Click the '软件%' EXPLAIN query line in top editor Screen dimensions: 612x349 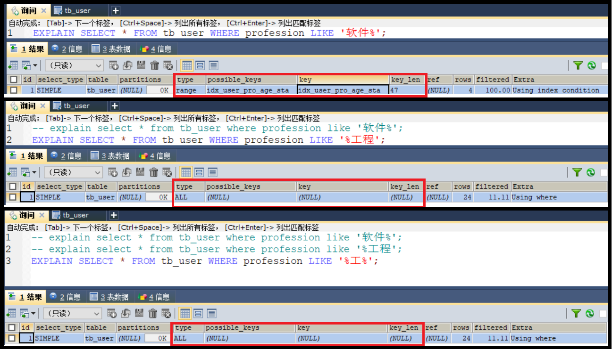click(210, 33)
